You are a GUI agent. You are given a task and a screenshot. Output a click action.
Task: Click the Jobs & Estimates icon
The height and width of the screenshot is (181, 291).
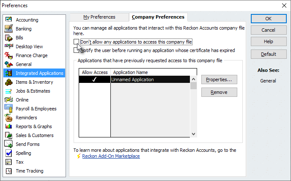8,91
